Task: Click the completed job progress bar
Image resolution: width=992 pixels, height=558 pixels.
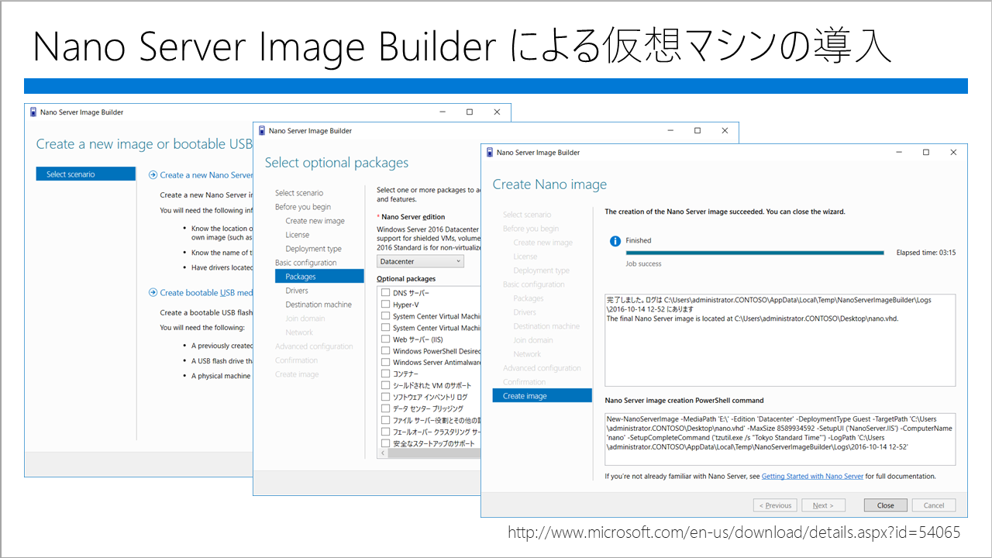Action: pos(755,253)
